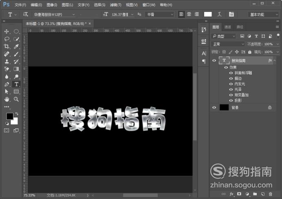282x199 pixels.
Task: Open the anti-aliasing 平滑 dropdown
Action: pyautogui.click(x=160, y=14)
